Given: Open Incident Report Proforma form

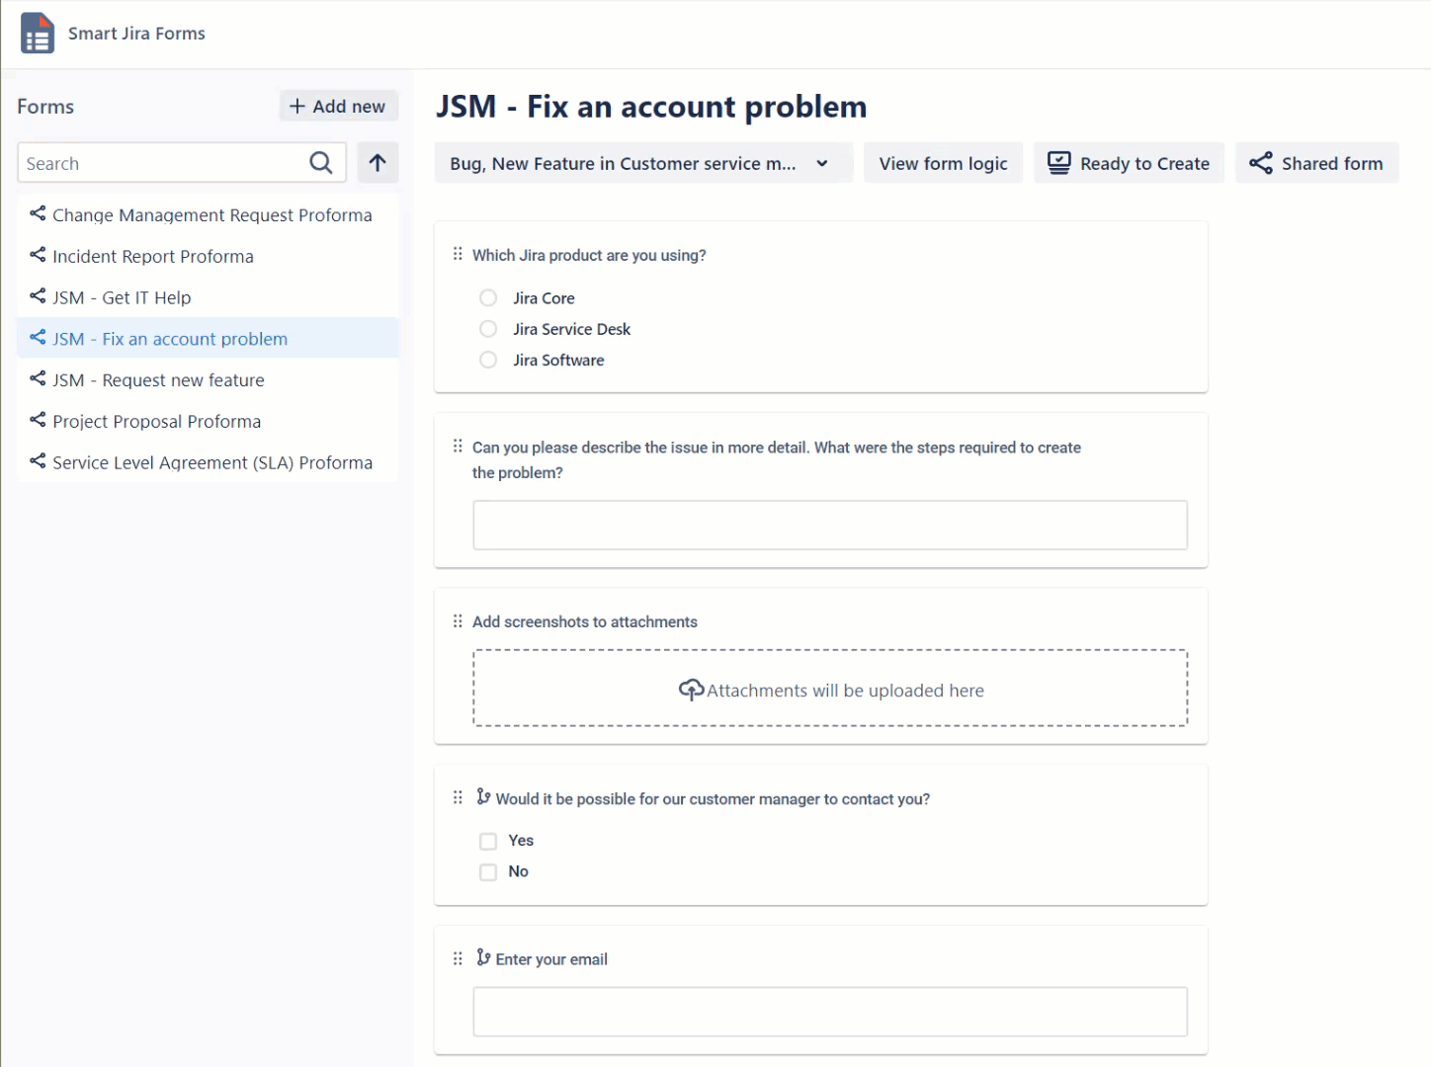Looking at the screenshot, I should [x=208, y=256].
